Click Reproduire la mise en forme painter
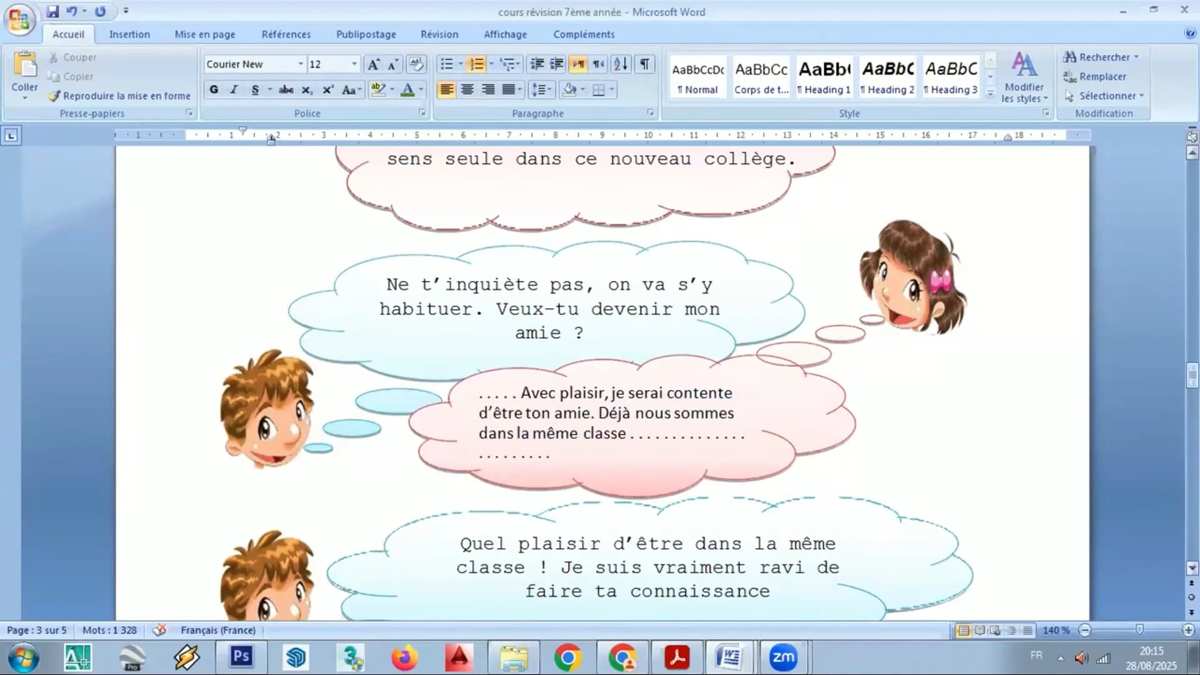 pos(119,96)
